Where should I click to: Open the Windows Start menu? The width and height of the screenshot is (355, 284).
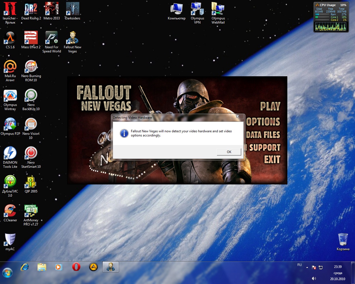[7, 273]
